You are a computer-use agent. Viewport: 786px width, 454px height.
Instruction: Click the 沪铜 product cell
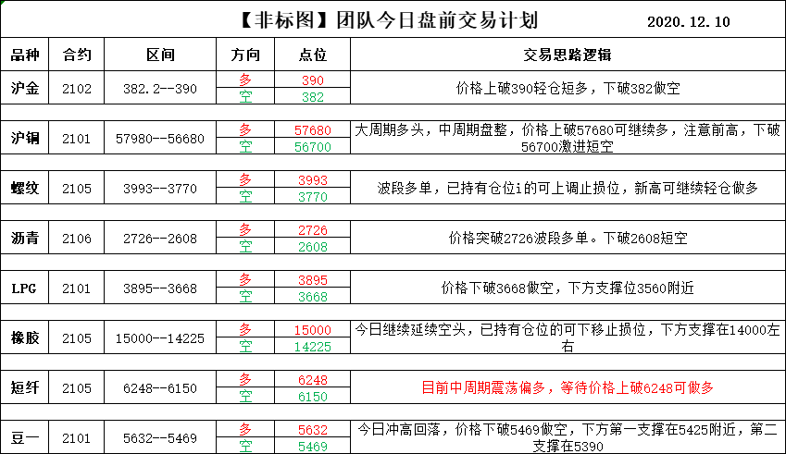(25, 138)
